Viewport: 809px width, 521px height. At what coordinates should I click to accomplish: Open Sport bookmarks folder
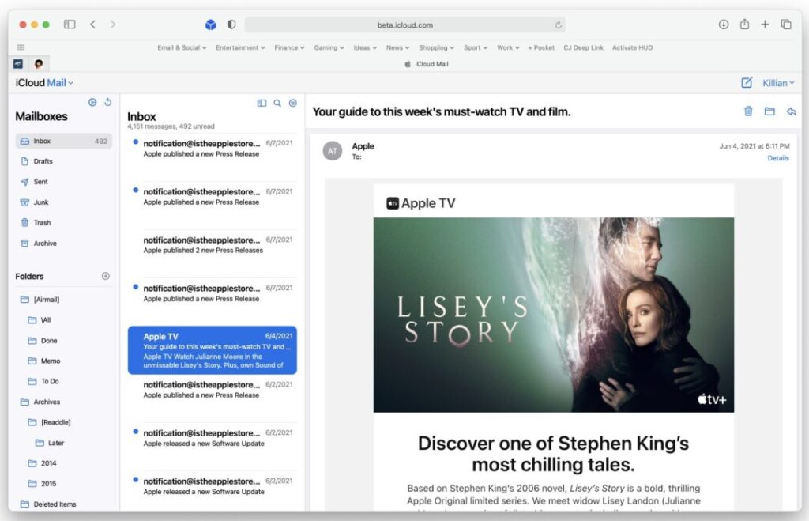coord(476,47)
